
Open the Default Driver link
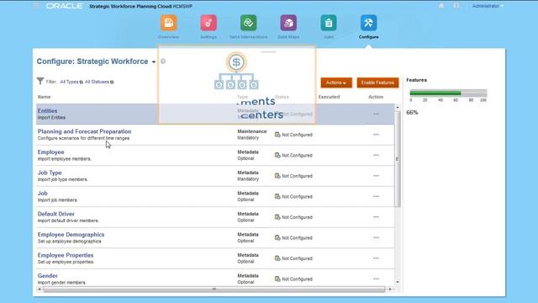tap(56, 214)
